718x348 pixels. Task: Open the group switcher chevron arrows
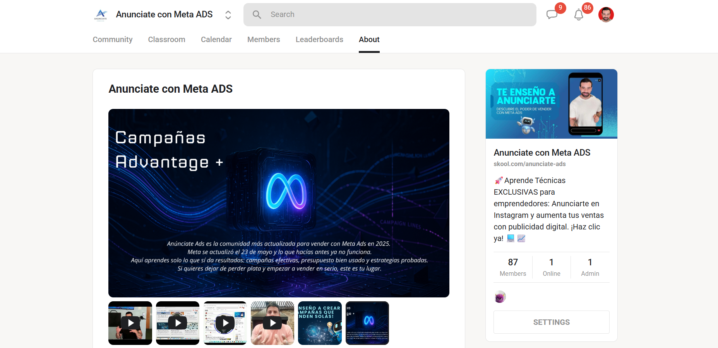228,15
